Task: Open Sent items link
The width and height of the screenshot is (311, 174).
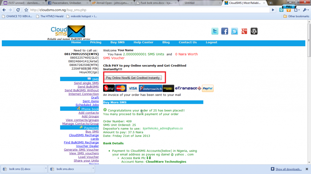Action: coord(91,101)
